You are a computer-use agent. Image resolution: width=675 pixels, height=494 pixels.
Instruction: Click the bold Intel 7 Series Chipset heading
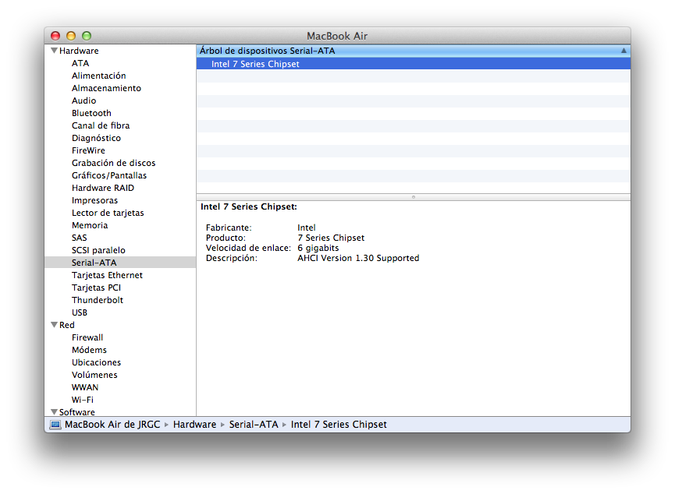click(x=249, y=206)
